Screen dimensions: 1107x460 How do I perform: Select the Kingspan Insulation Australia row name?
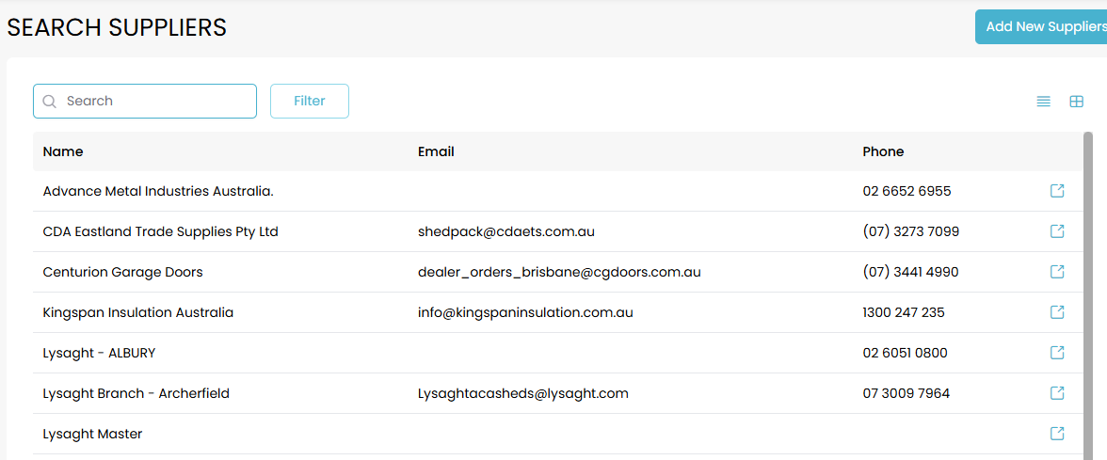[x=138, y=312]
